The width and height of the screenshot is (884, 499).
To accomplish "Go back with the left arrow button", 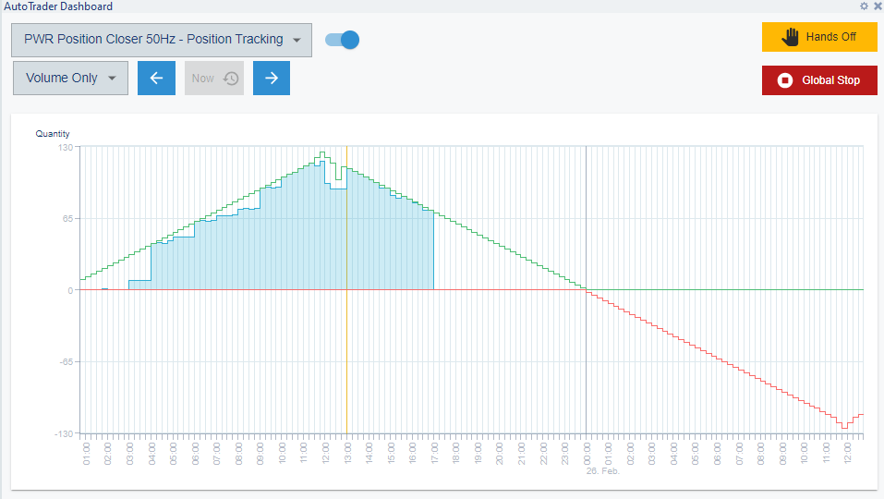I will pos(156,79).
